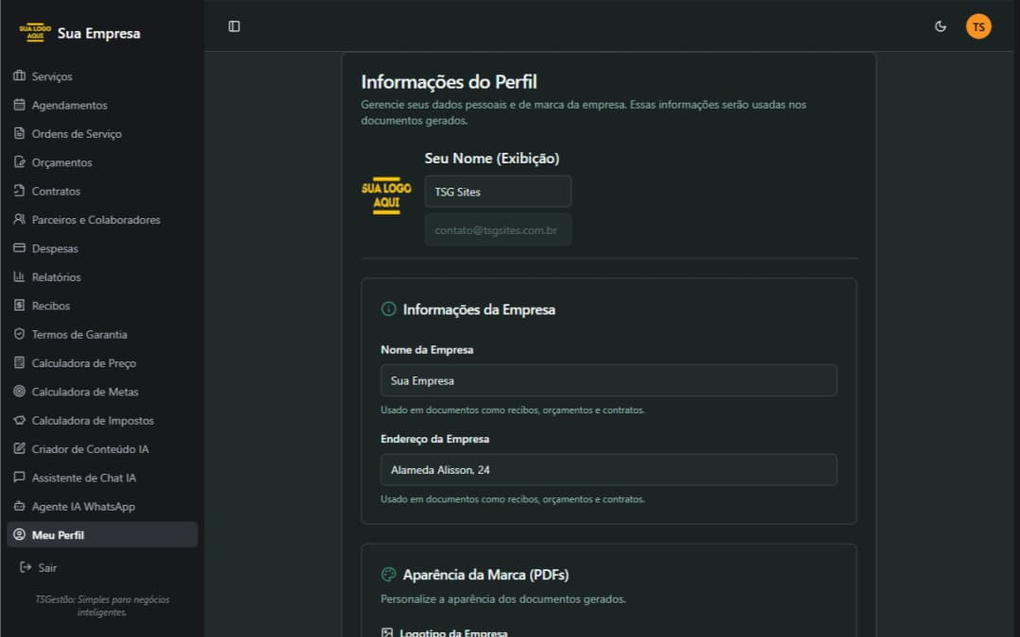Viewport: 1020px width, 637px height.
Task: Click the SUA LOGO AQUI profile image
Action: point(386,195)
